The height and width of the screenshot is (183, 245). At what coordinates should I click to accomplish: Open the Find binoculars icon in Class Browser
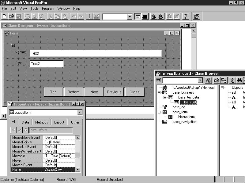coord(239,81)
